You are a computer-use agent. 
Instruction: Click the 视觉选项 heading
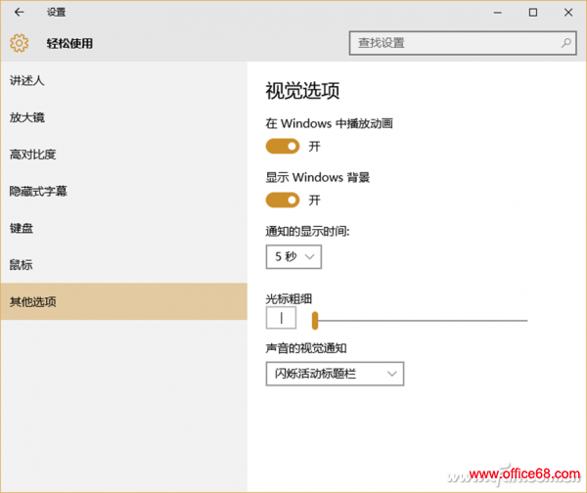302,91
